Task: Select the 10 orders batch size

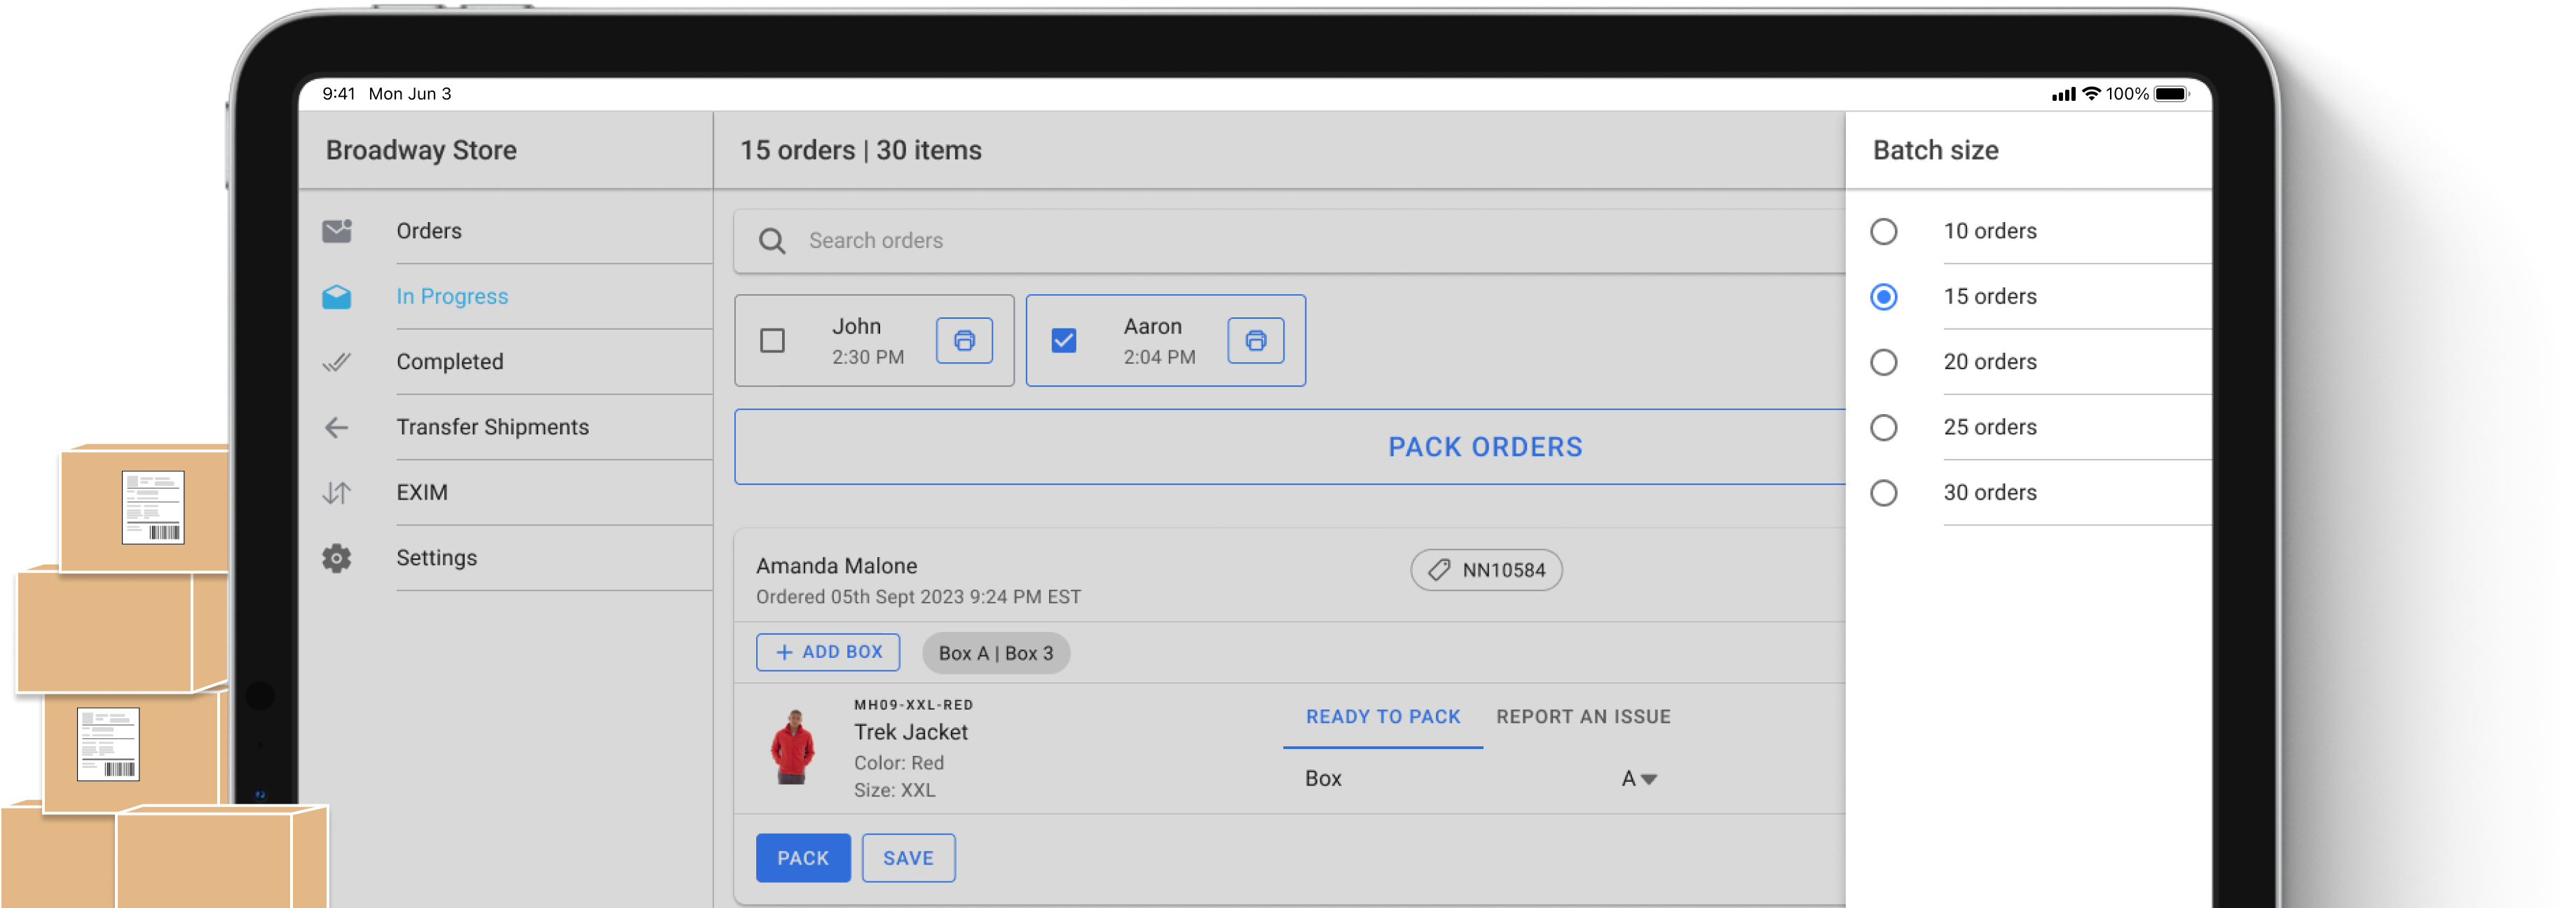Action: 1884,231
